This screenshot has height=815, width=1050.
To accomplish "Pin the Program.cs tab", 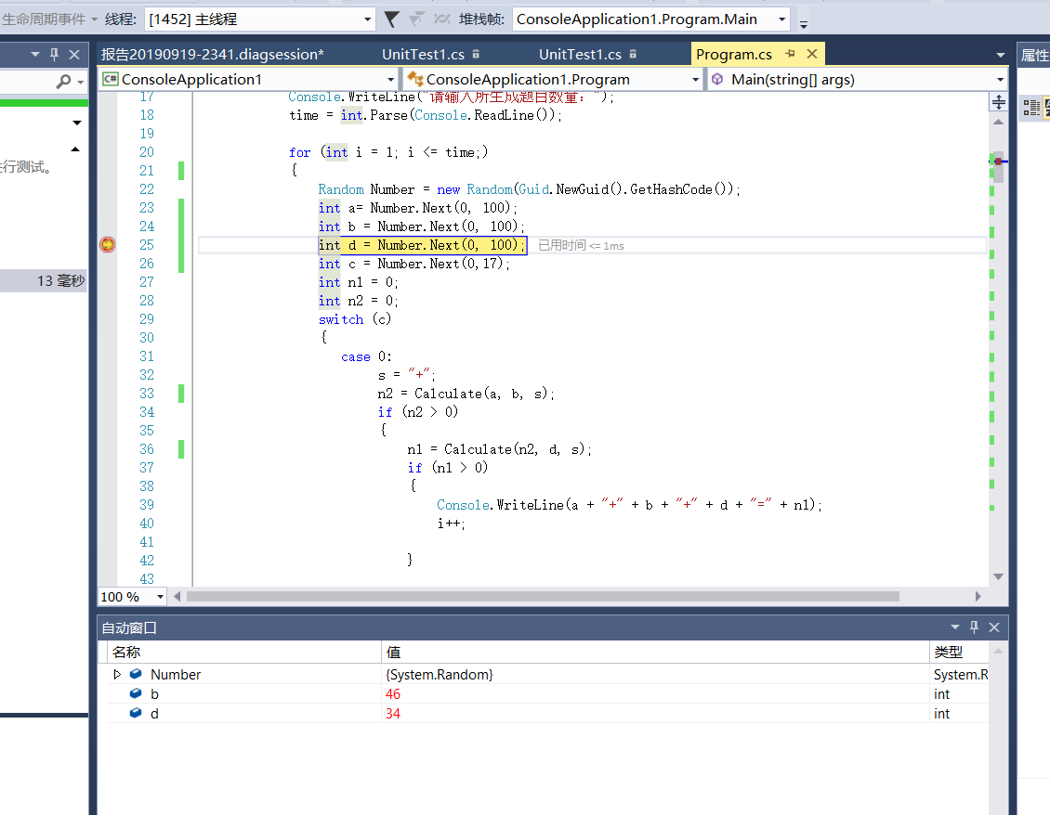I will click(x=790, y=54).
